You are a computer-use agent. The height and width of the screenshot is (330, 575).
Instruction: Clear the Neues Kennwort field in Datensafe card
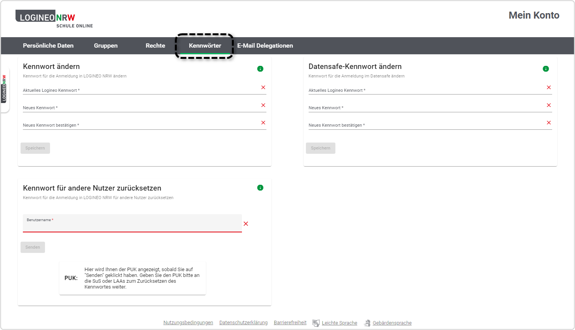click(x=549, y=105)
